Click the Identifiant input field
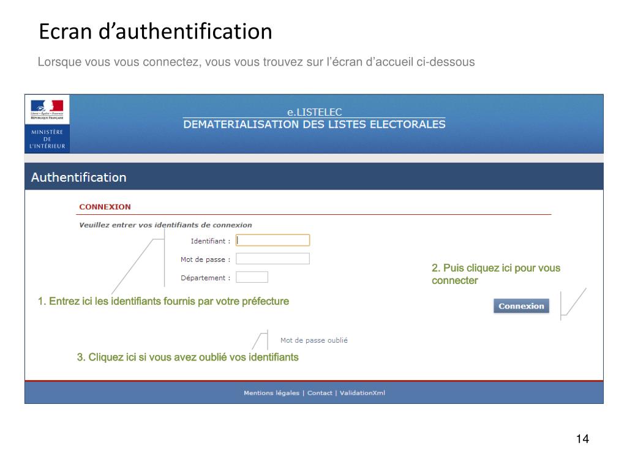Viewport: 627px width, 470px height. [272, 240]
